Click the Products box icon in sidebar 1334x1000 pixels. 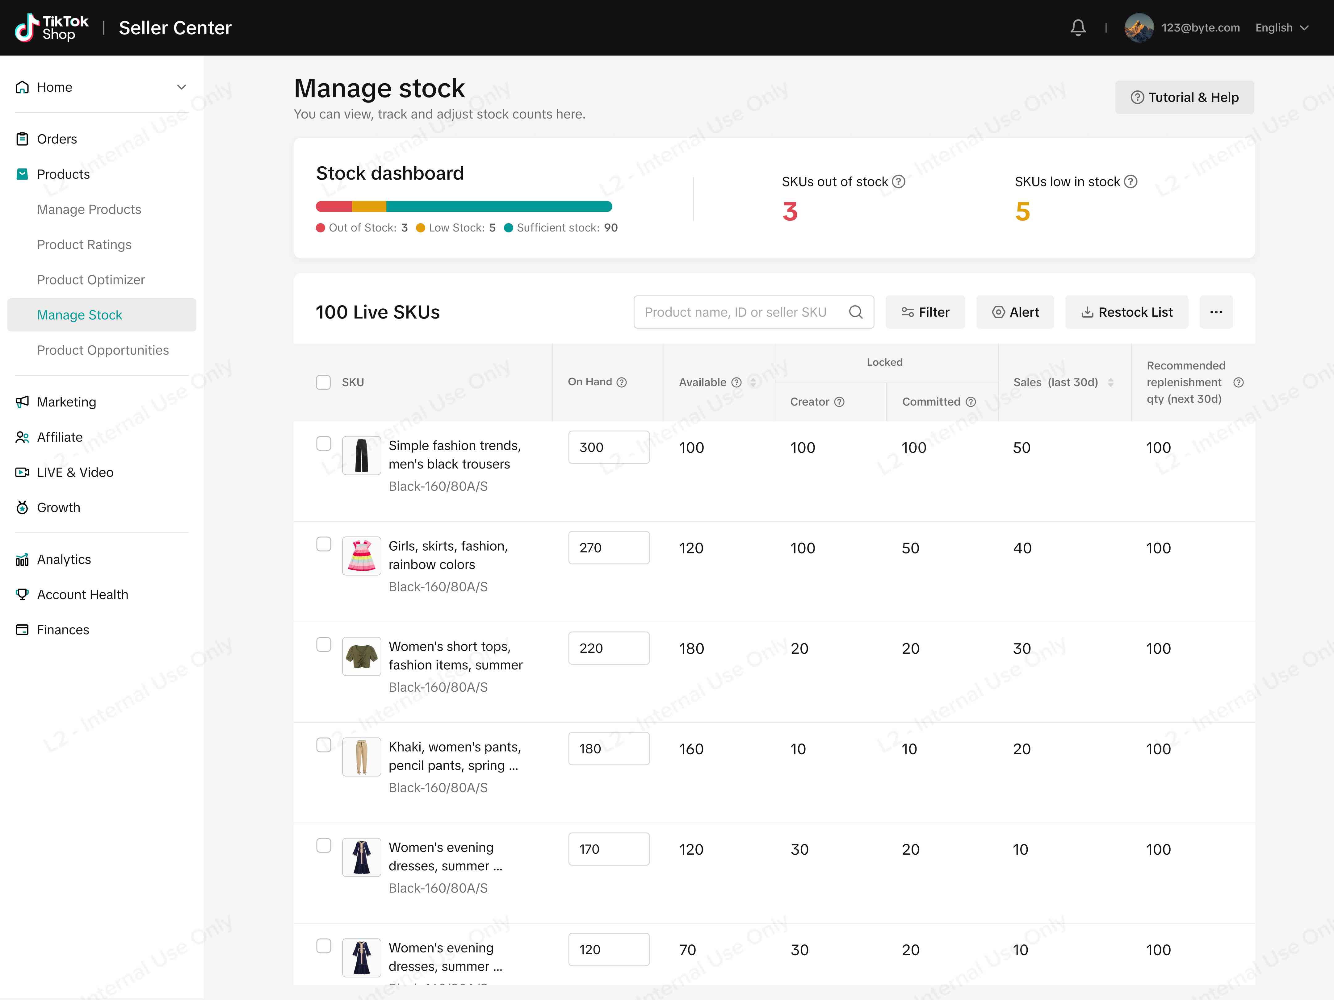point(22,174)
